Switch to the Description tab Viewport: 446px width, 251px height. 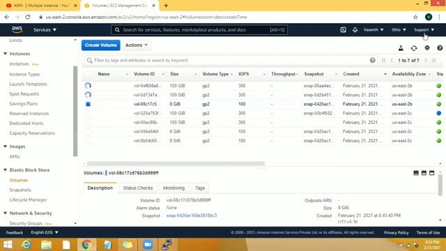(x=100, y=188)
